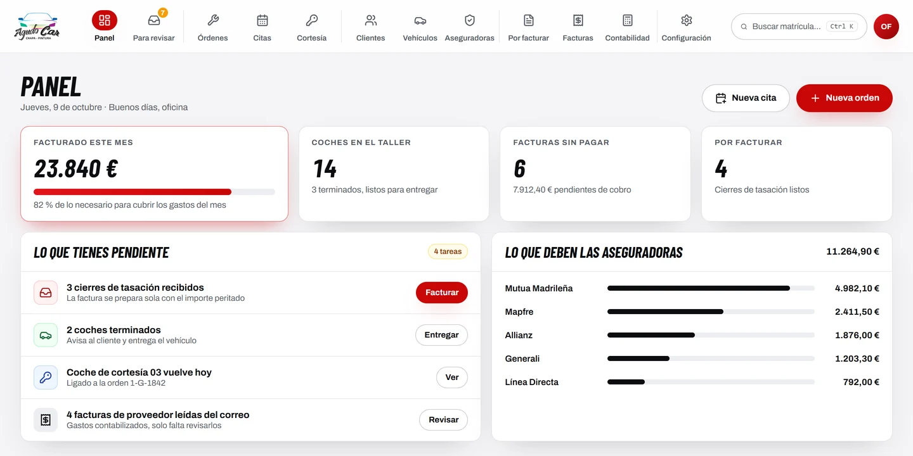Open the Contabilidad calculator icon

click(x=628, y=20)
